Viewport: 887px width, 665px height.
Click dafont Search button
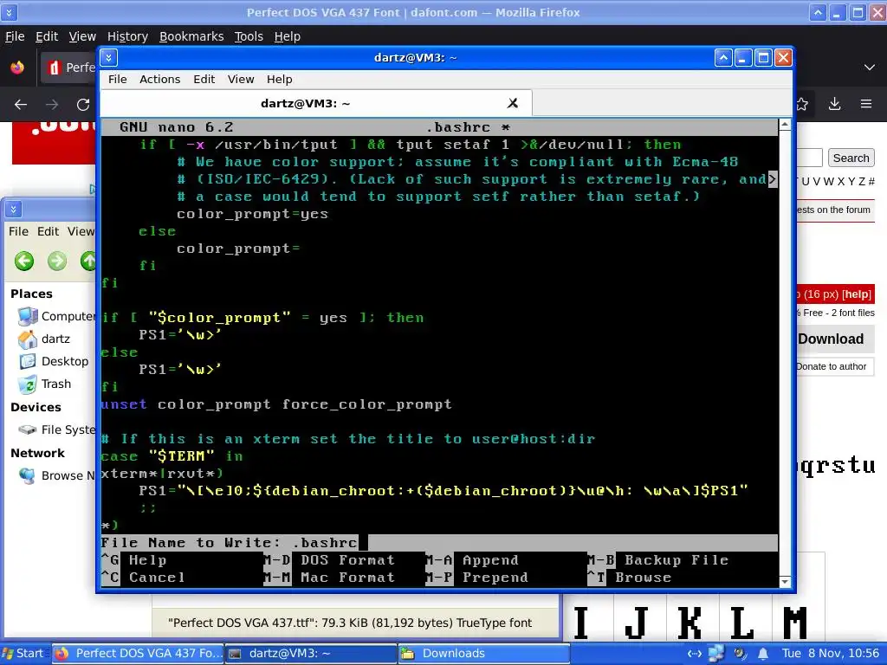851,158
